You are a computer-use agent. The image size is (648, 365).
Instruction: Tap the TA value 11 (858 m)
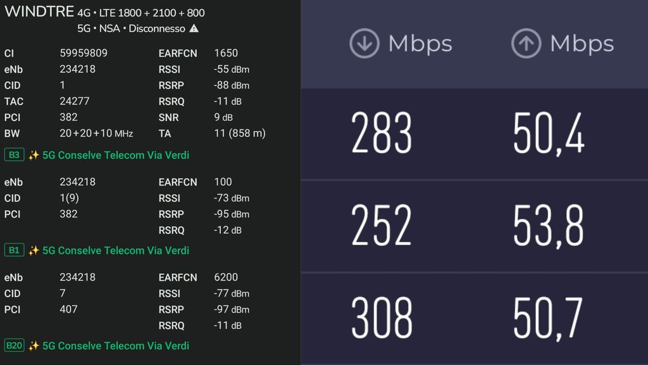tap(240, 134)
